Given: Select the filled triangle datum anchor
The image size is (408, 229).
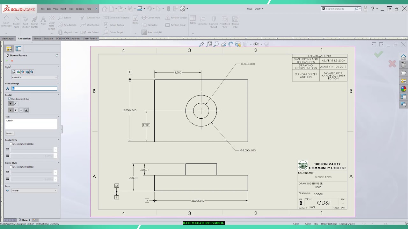Looking at the screenshot, I should point(11,110).
